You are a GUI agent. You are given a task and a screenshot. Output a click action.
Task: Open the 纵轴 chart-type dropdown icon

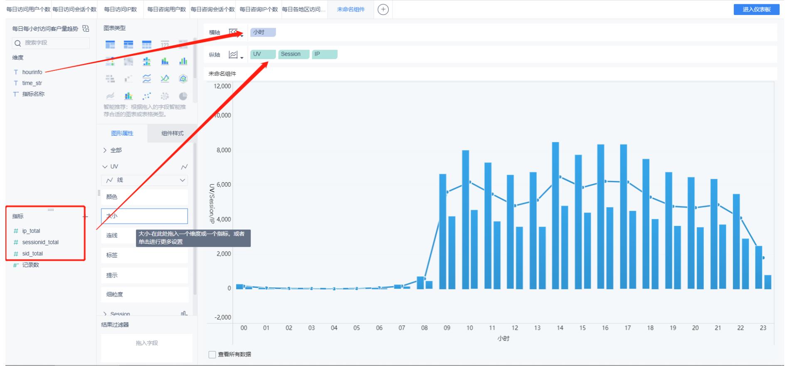pos(235,54)
